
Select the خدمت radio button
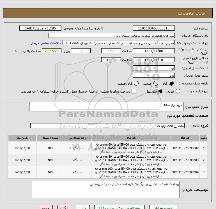156,83
